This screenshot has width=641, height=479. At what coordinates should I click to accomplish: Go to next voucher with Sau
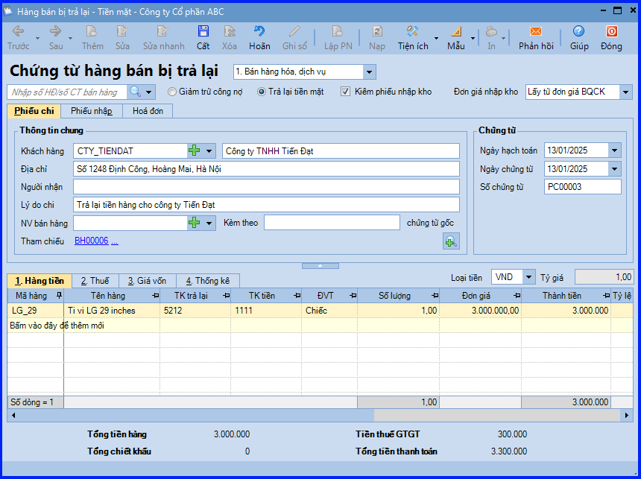pos(56,37)
